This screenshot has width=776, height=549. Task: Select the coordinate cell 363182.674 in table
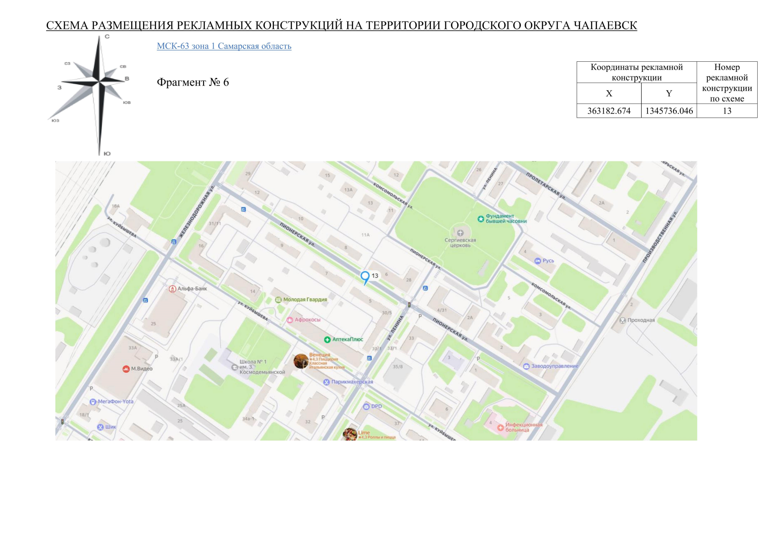click(610, 111)
